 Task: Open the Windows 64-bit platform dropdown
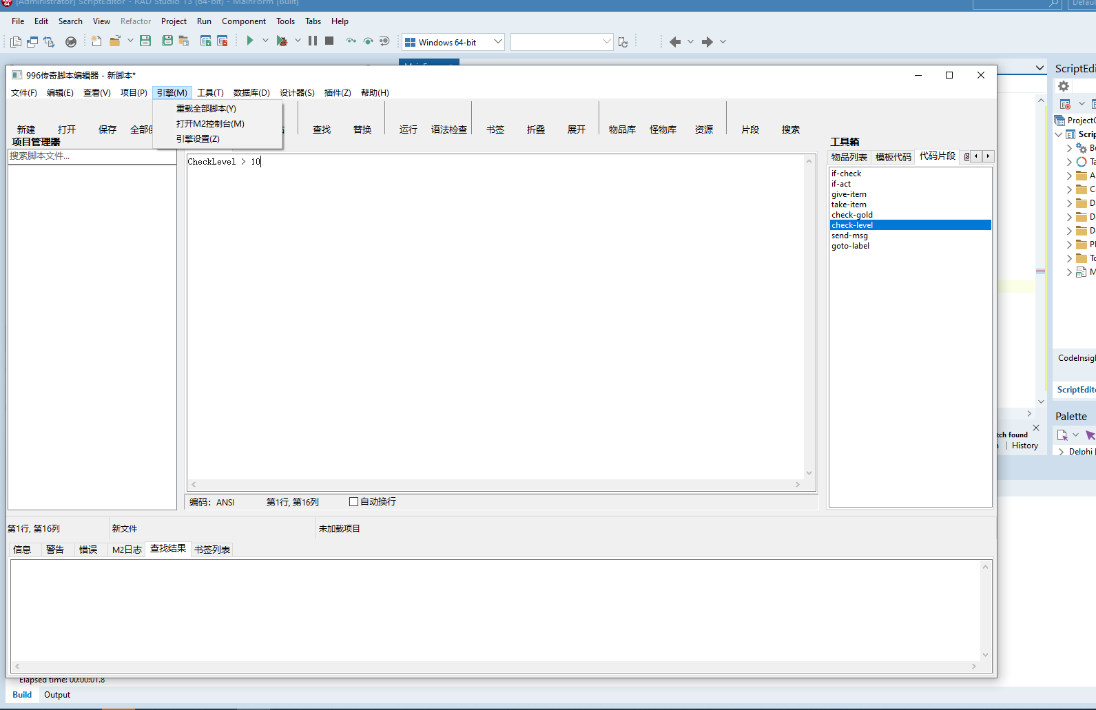click(x=453, y=42)
